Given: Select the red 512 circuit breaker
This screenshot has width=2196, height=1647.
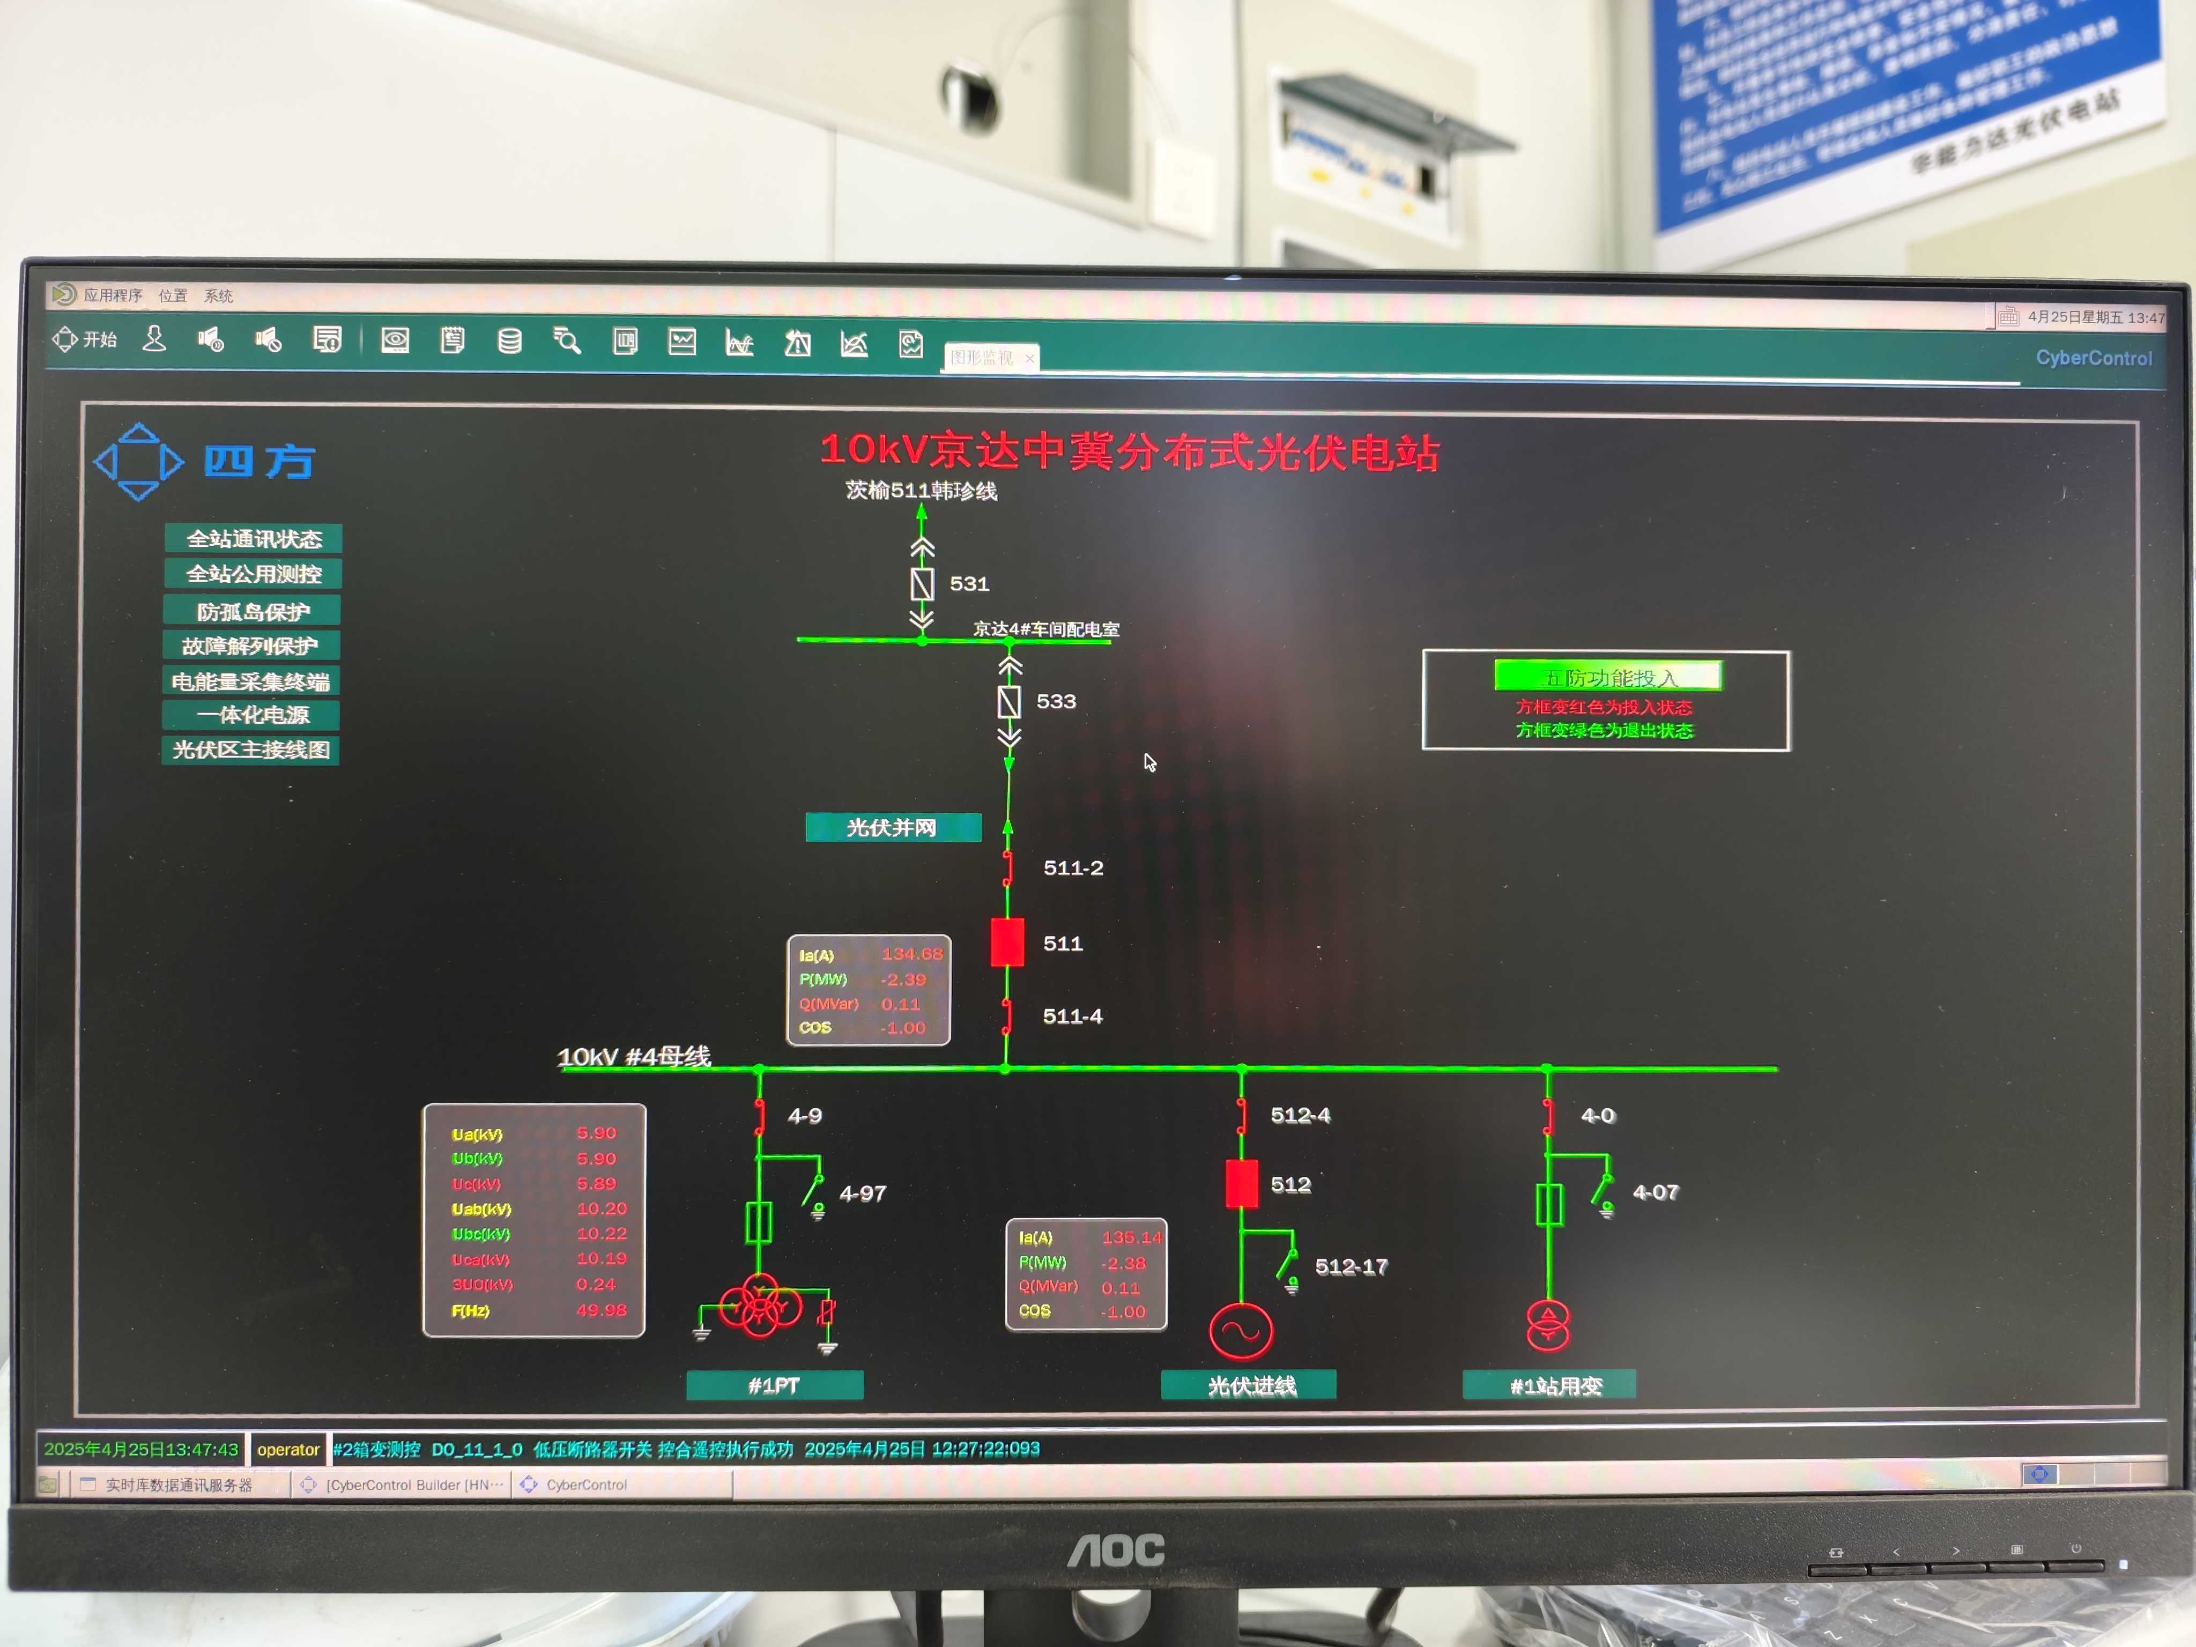Looking at the screenshot, I should click(x=1242, y=1184).
